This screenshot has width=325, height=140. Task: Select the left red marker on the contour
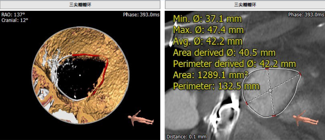click(247, 103)
